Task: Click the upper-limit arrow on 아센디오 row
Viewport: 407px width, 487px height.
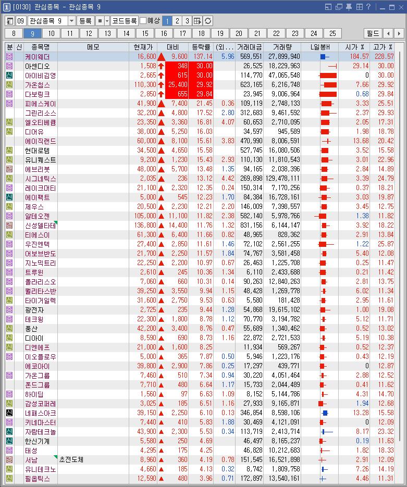Action: click(x=161, y=66)
